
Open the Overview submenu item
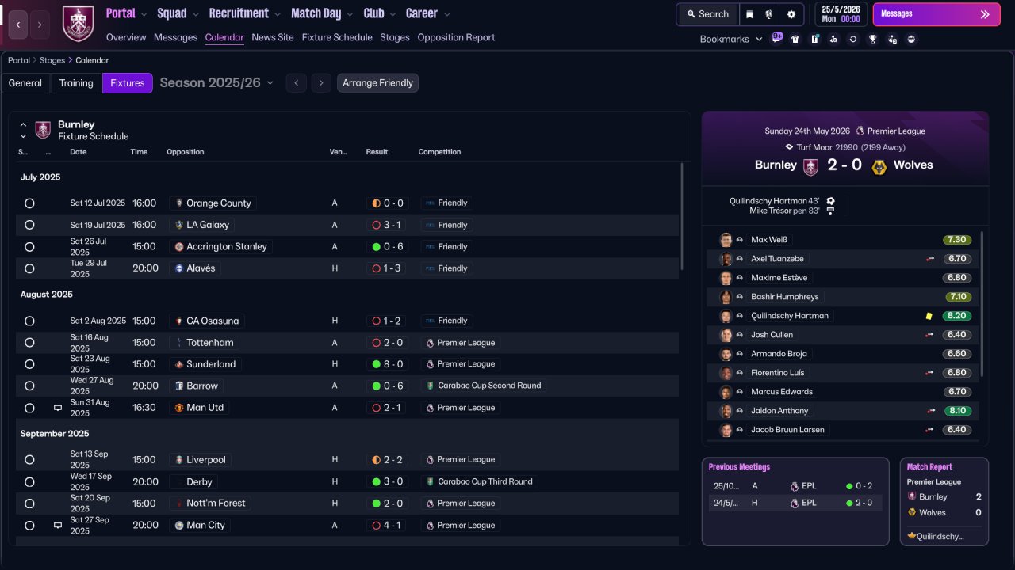point(126,37)
